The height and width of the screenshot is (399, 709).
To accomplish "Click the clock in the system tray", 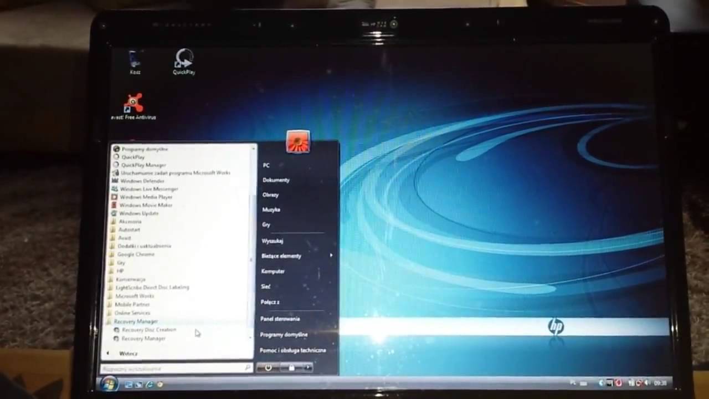I will tap(660, 383).
